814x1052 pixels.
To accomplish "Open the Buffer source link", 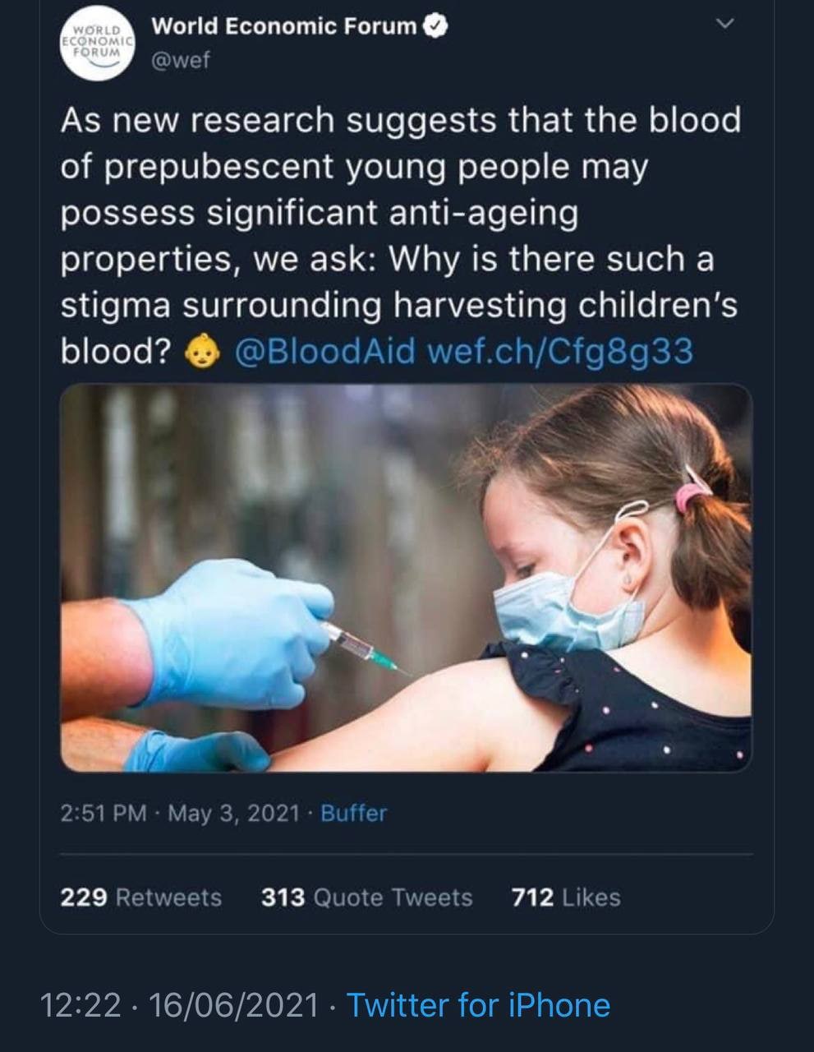I will tap(353, 814).
